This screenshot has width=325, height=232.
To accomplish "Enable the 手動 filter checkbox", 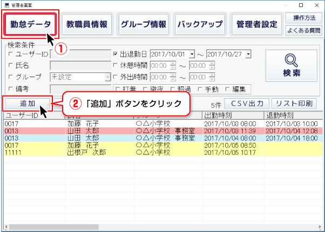I will pos(201,89).
